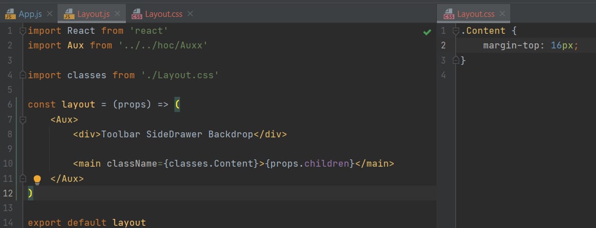Switch to the App.js tab
This screenshot has width=596, height=228.
point(30,14)
